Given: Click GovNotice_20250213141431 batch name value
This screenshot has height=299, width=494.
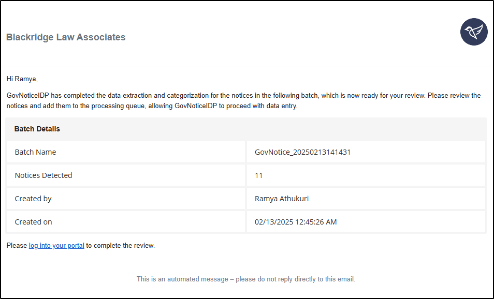Looking at the screenshot, I should [303, 152].
